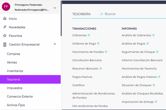Click the info icon beside Resumen Bancario
The width and height of the screenshot is (166, 110).
point(101,68)
